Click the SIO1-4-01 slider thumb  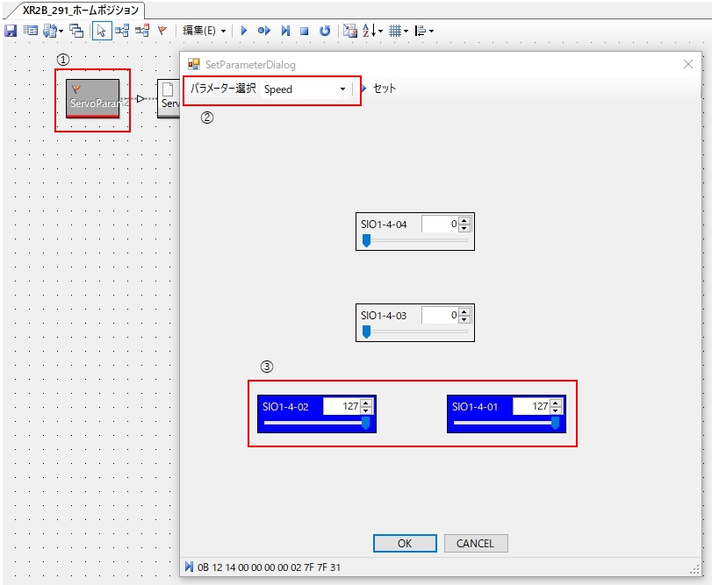tap(555, 423)
